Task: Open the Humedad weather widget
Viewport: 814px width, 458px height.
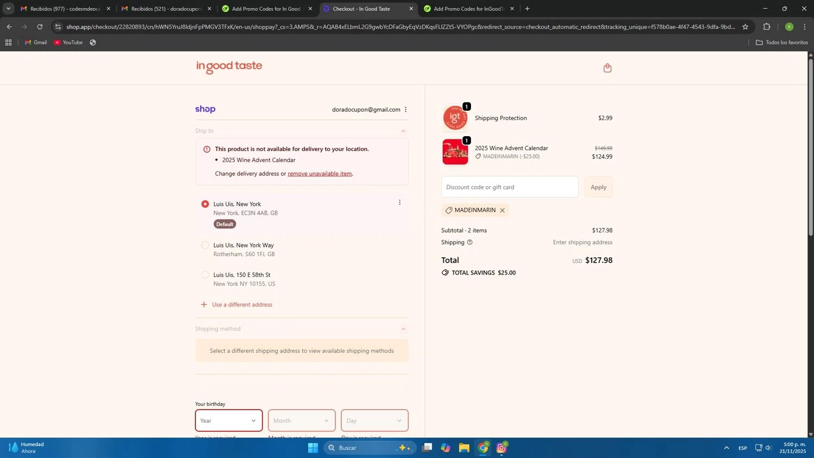Action: 27,448
